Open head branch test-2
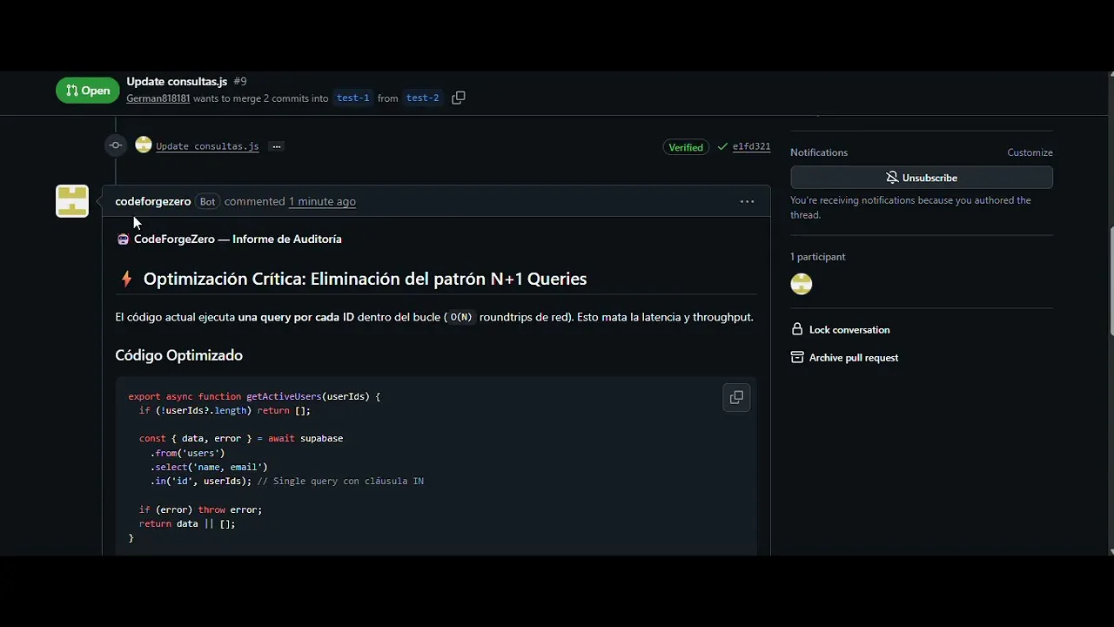Screen dimensions: 1114x627 [423, 98]
